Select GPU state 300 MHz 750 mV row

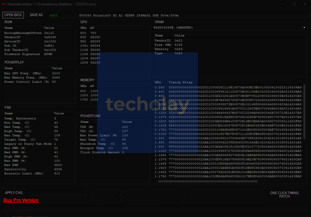pyautogui.click(x=114, y=33)
